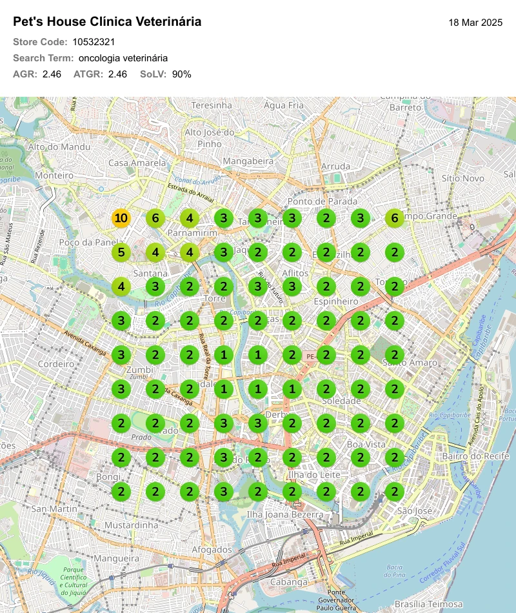516x613 pixels.
Task: Click the ATGR 2.46 value
Action: pos(117,74)
